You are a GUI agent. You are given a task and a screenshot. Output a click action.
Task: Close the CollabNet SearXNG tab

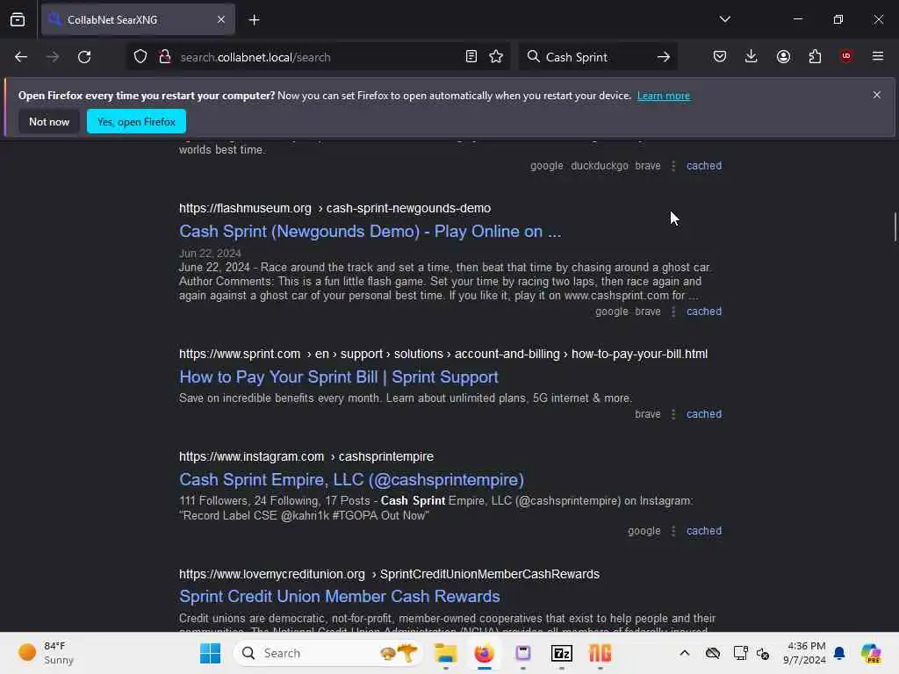(220, 19)
